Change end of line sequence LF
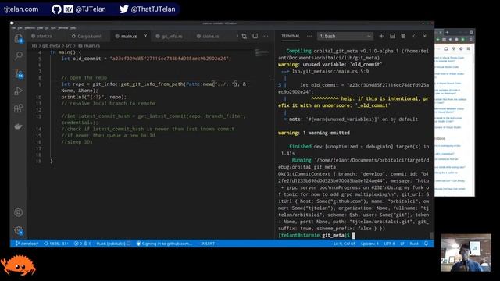Image resolution: width=500 pixels, height=281 pixels. 402,244
